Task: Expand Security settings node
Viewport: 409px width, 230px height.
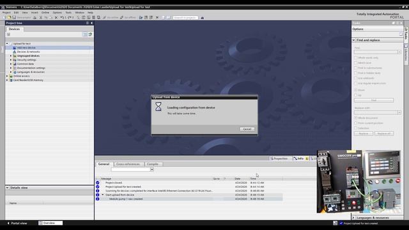Action: [x=11, y=59]
